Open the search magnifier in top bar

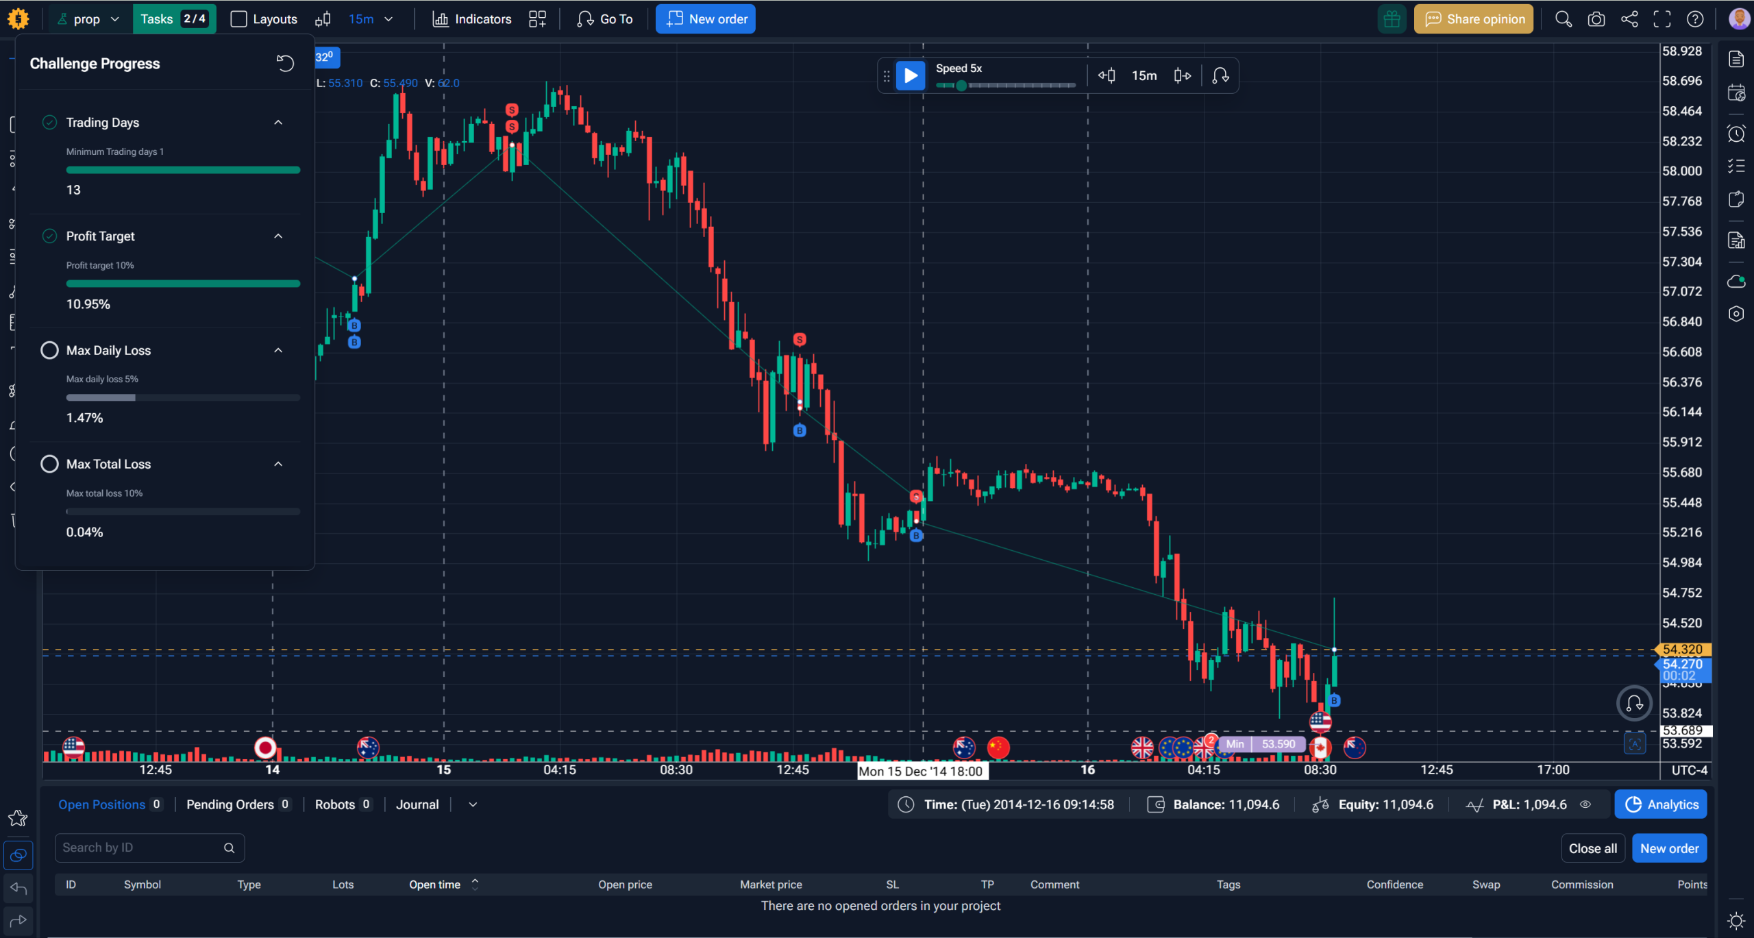1563,19
